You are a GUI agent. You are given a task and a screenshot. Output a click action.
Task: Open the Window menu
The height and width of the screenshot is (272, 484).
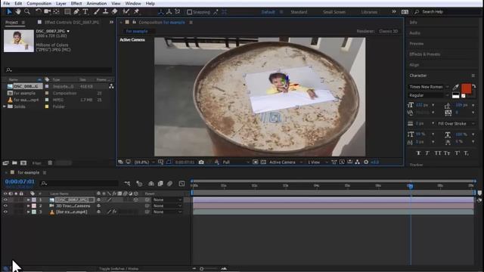point(133,3)
